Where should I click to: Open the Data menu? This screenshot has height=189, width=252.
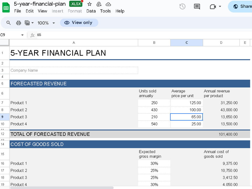click(91, 11)
